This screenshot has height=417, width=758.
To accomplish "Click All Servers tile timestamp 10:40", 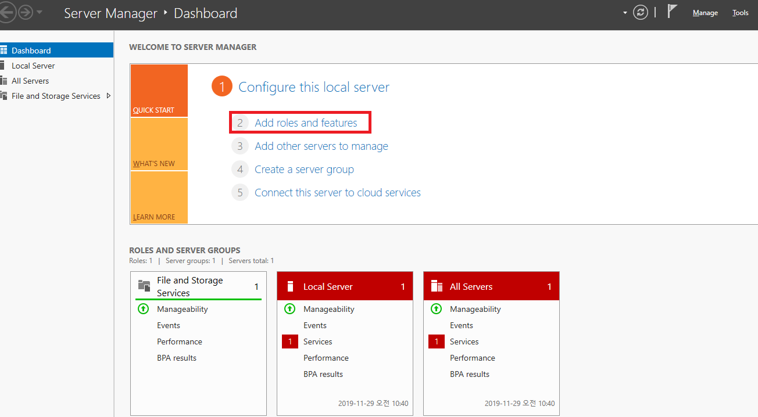I will coord(520,403).
